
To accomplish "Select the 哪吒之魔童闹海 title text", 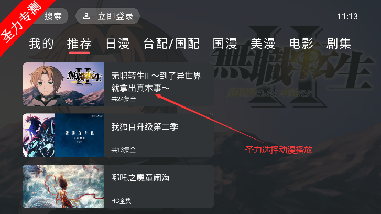I will (x=140, y=178).
